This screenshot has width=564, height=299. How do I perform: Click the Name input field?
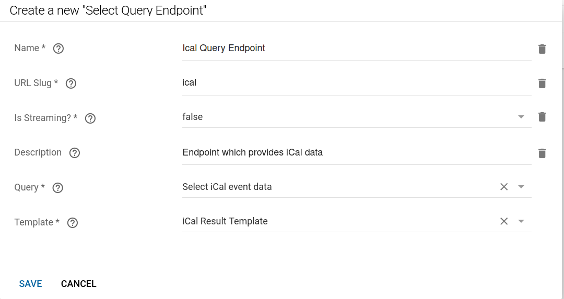[355, 49]
